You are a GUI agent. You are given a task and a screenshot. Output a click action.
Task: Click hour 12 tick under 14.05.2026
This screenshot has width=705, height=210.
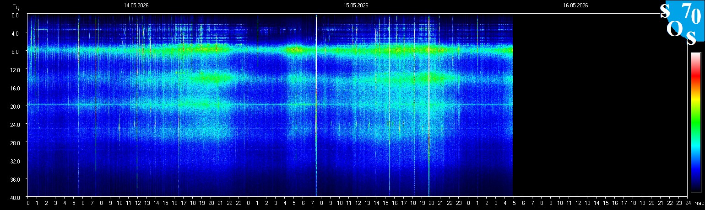[x=138, y=203]
